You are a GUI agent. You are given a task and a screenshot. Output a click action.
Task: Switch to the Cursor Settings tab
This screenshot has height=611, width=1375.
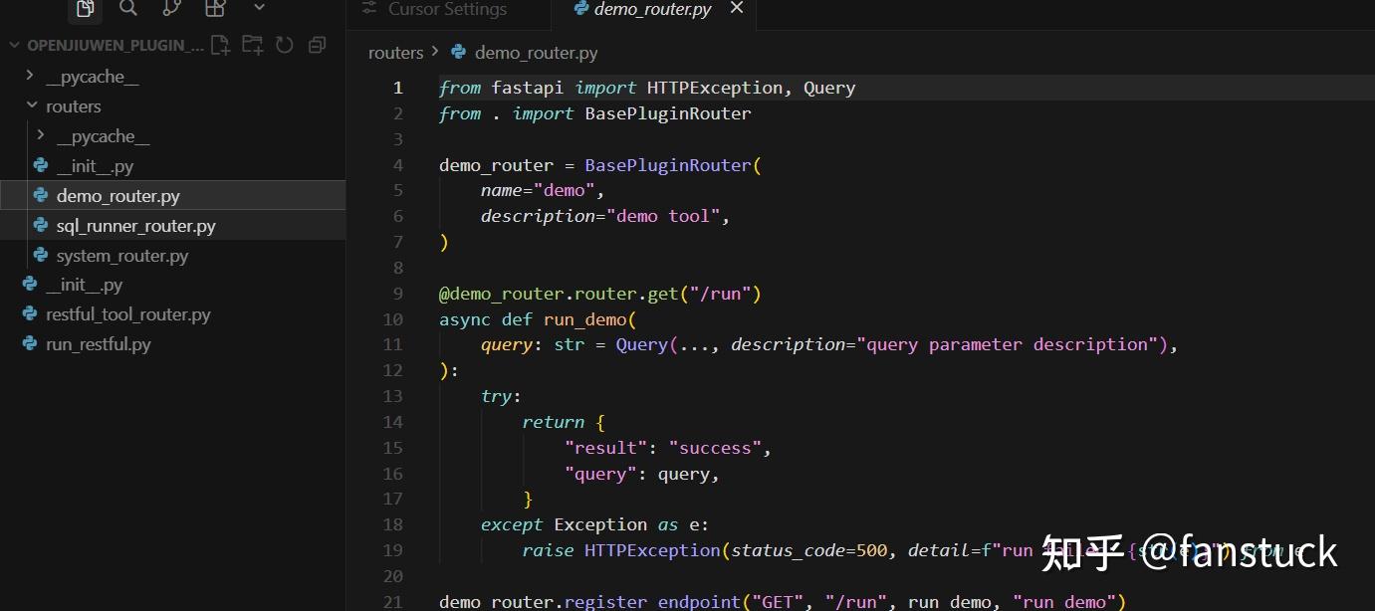(x=448, y=10)
